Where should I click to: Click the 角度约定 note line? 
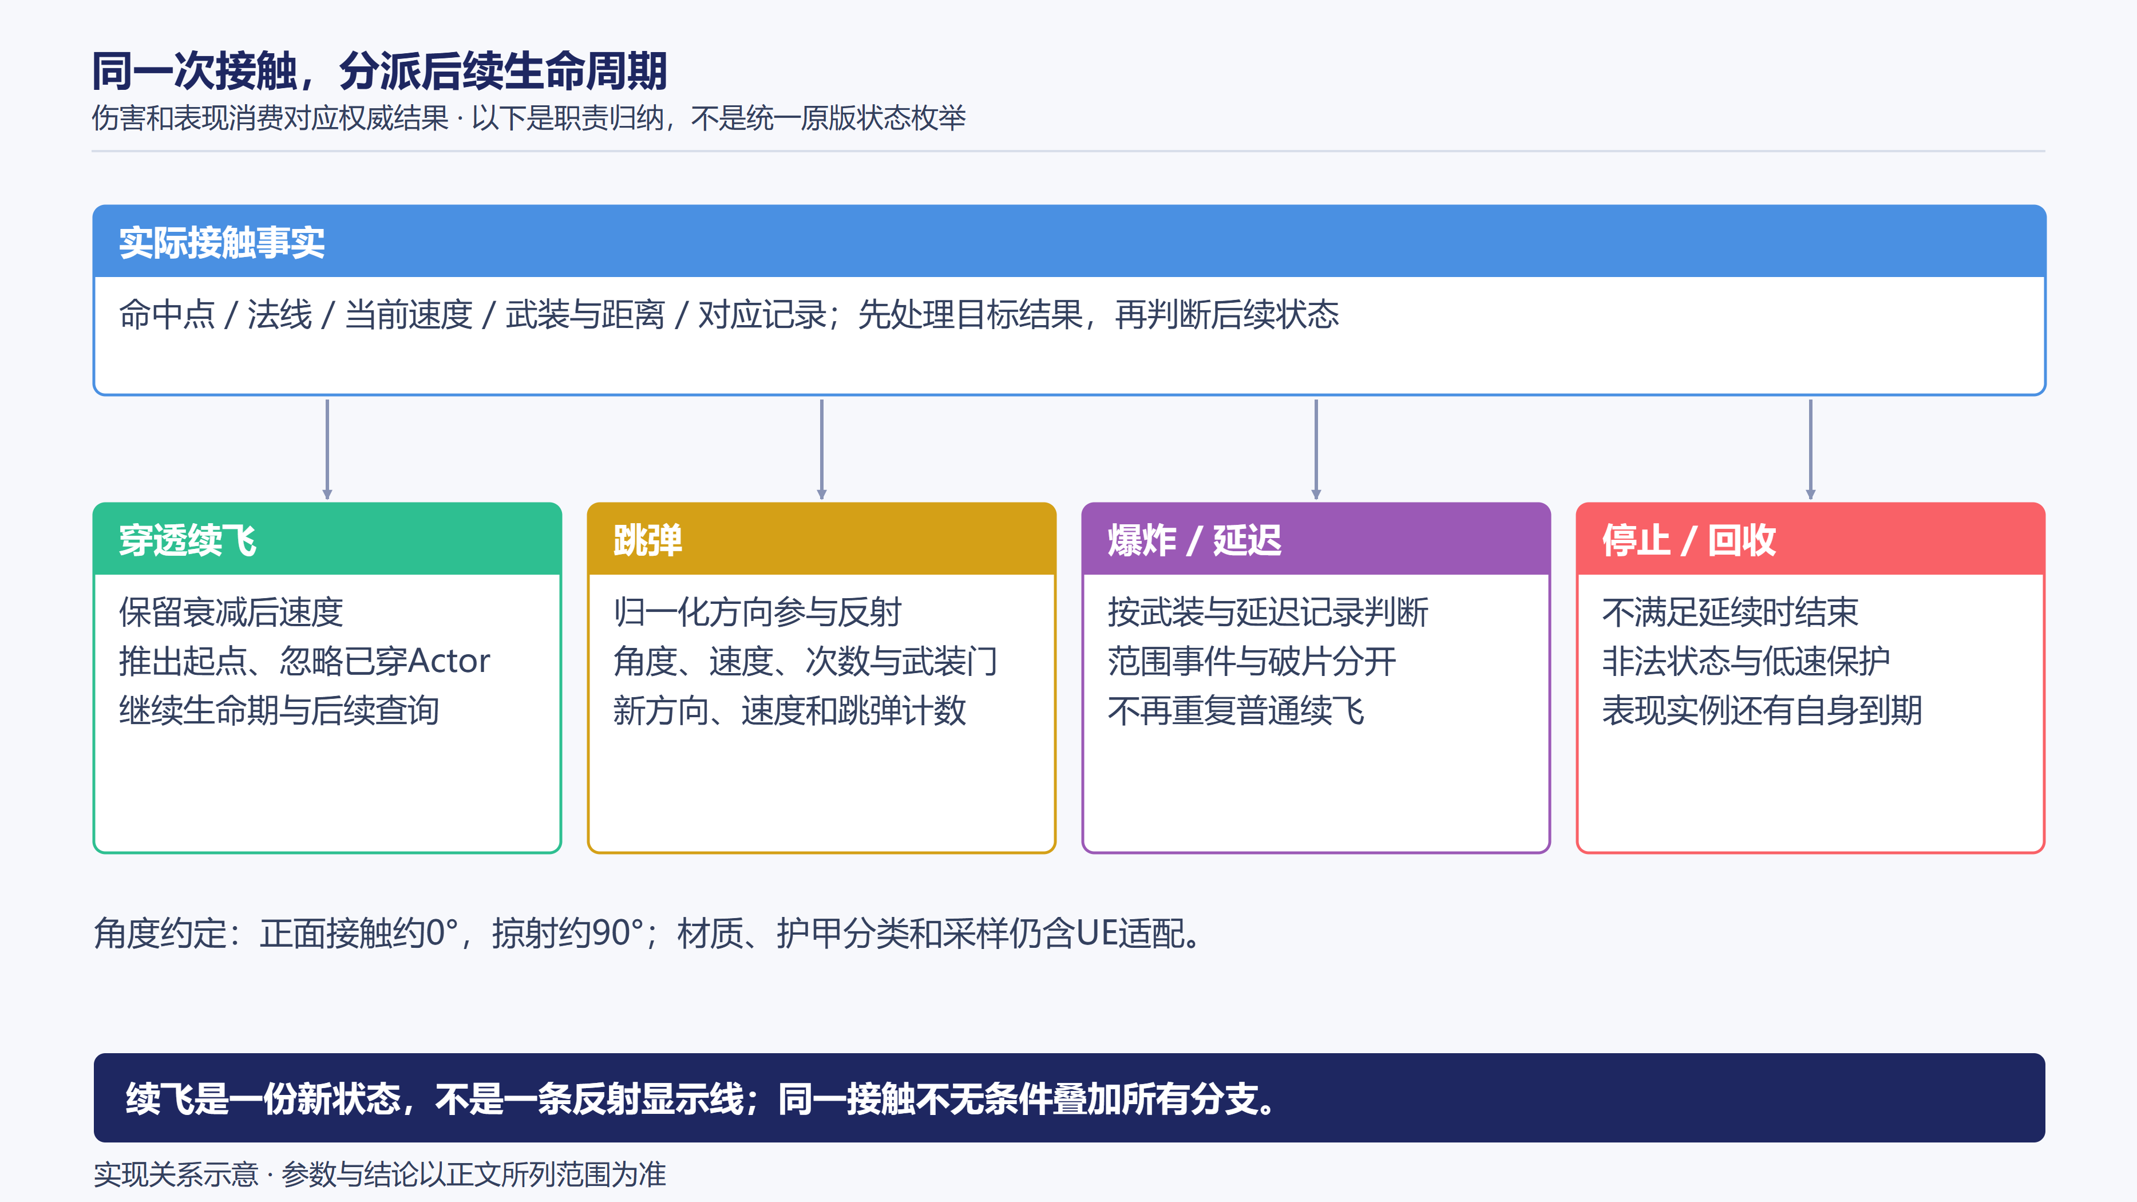coord(647,933)
